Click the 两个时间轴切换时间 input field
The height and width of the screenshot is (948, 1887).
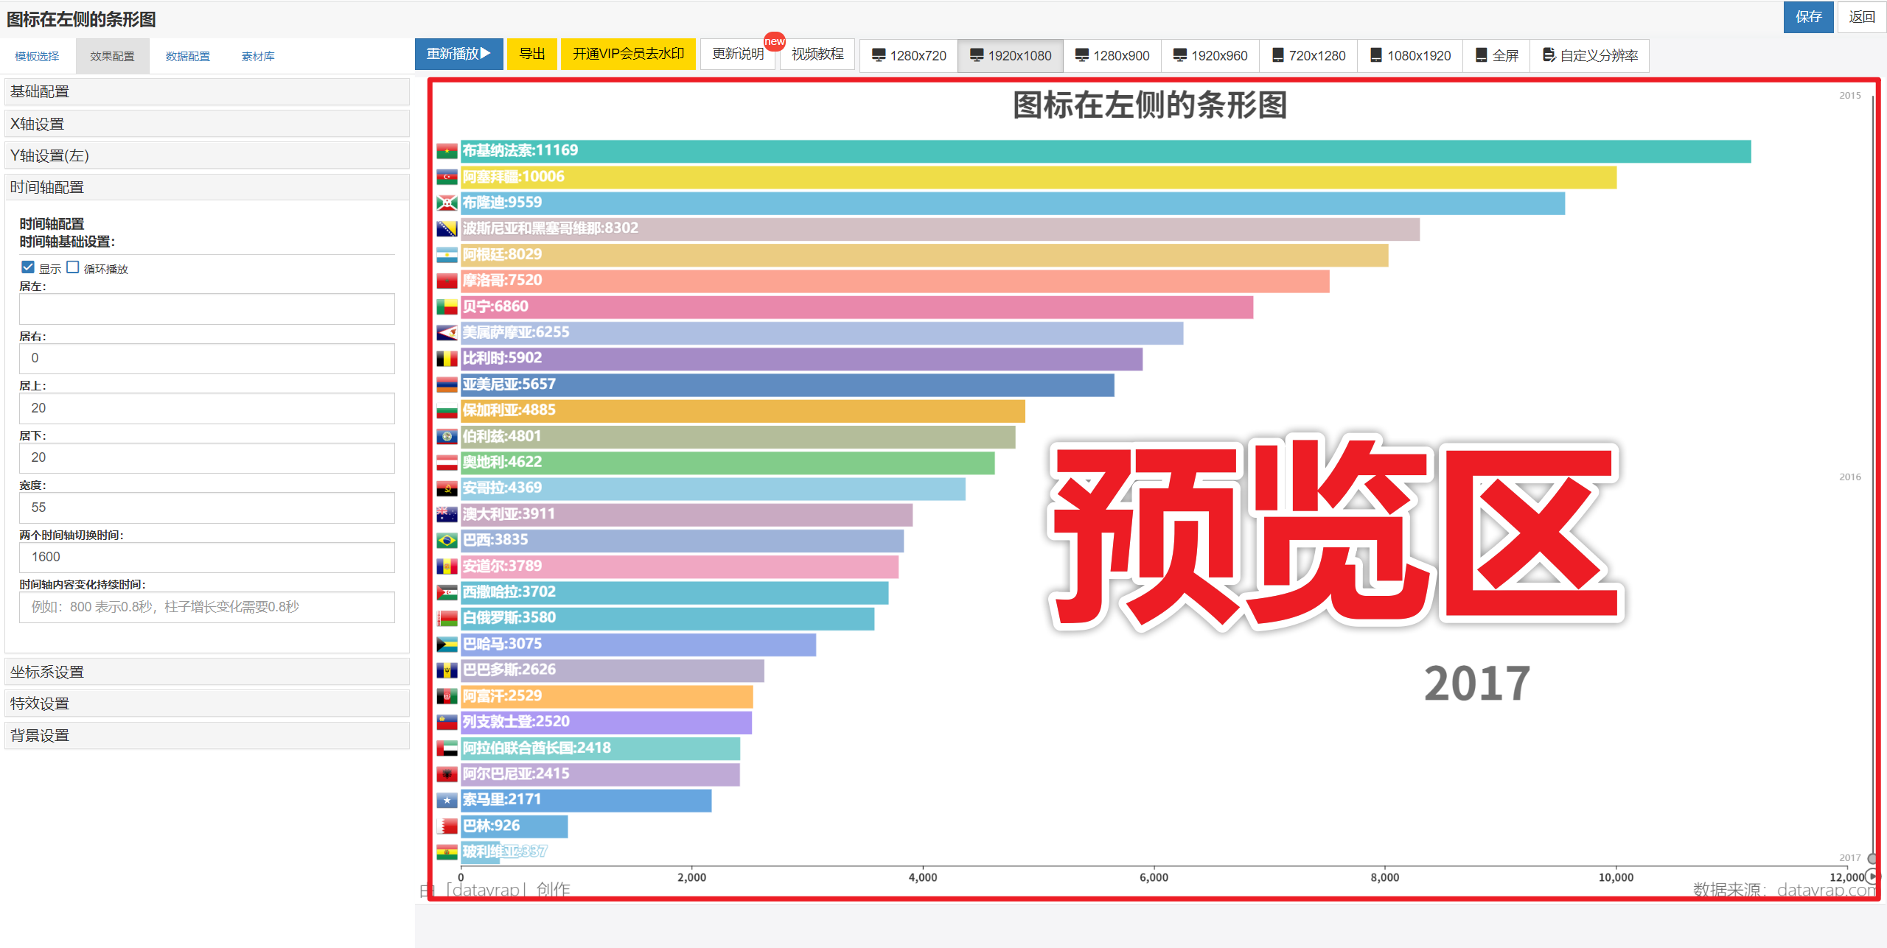tap(206, 558)
